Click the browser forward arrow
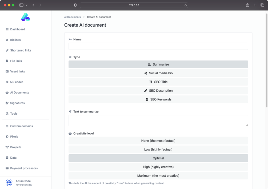Viewport: 268px width, 189px height. (x=40, y=5)
